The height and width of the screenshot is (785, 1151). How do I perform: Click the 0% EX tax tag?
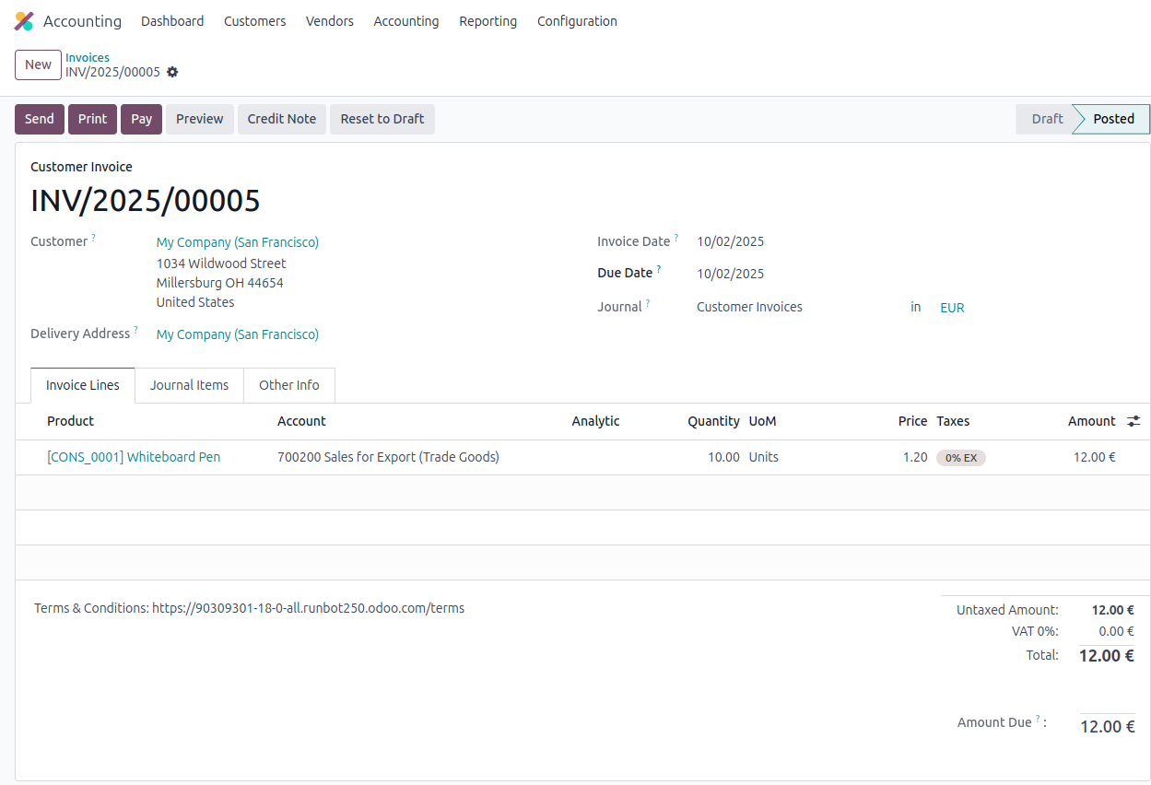click(x=961, y=458)
